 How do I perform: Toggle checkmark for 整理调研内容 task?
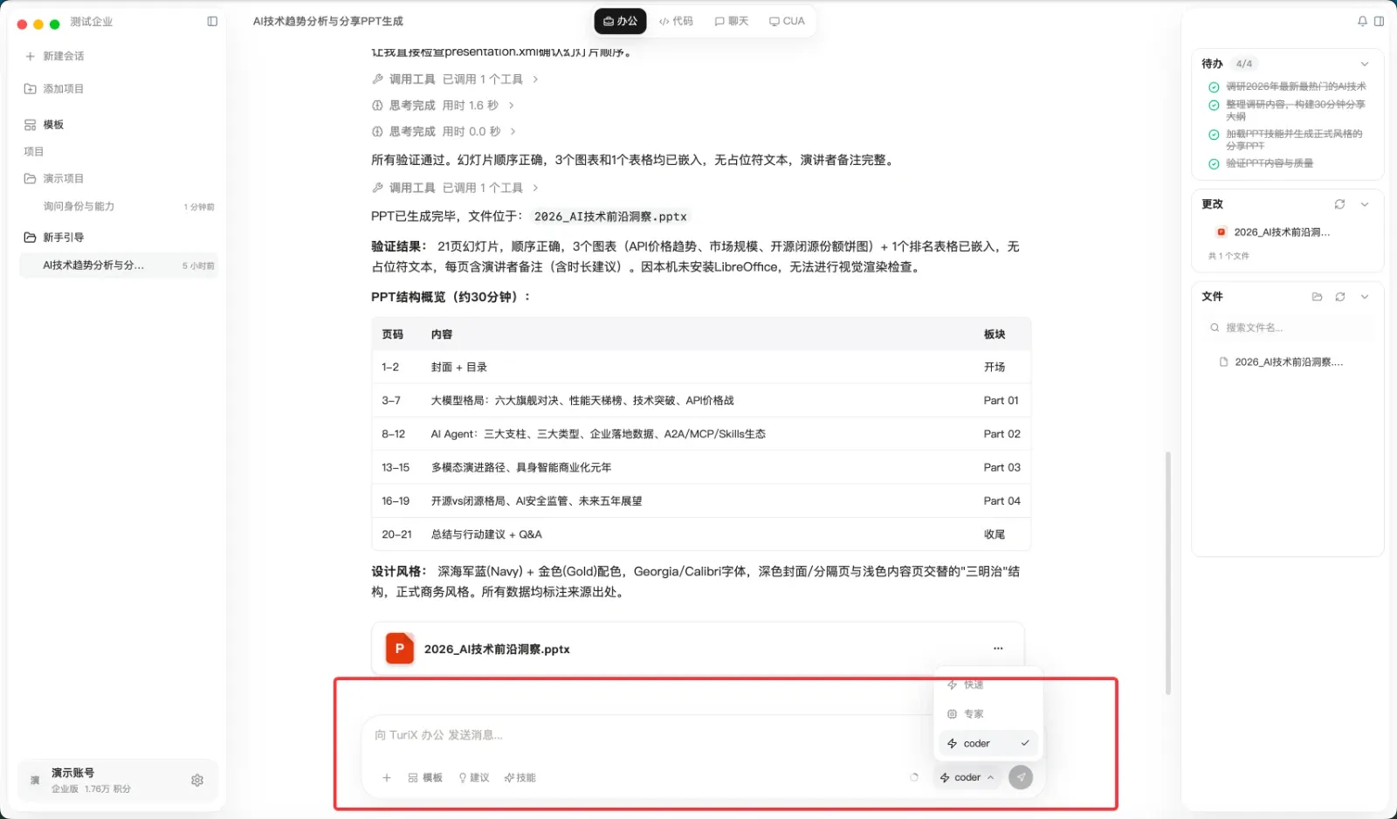click(1214, 106)
